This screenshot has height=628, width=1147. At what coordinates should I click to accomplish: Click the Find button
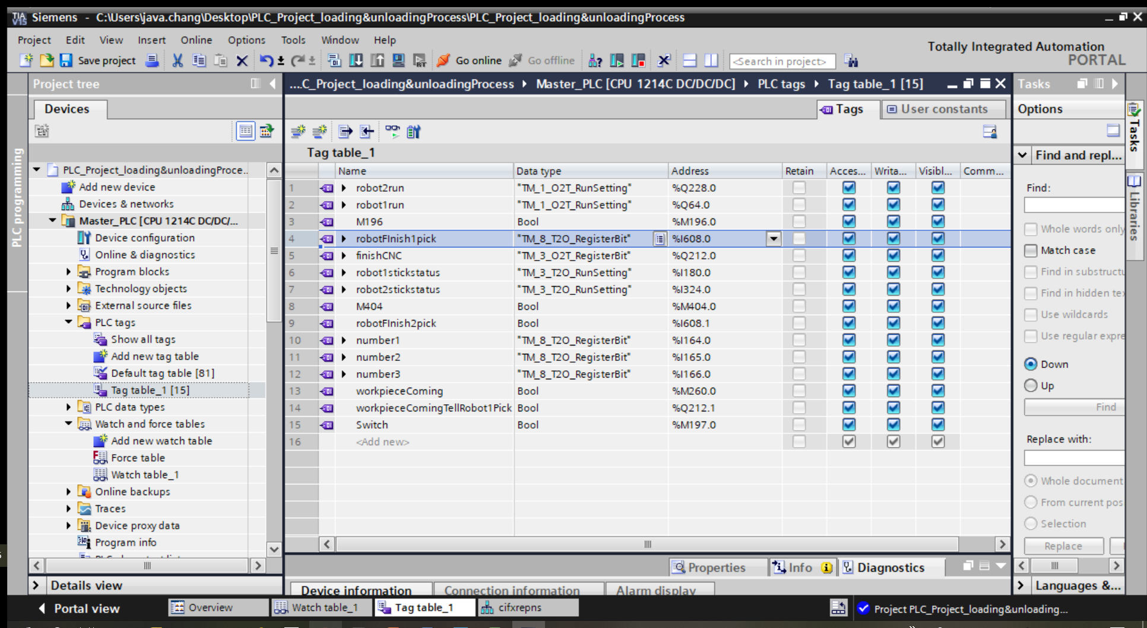click(x=1075, y=407)
